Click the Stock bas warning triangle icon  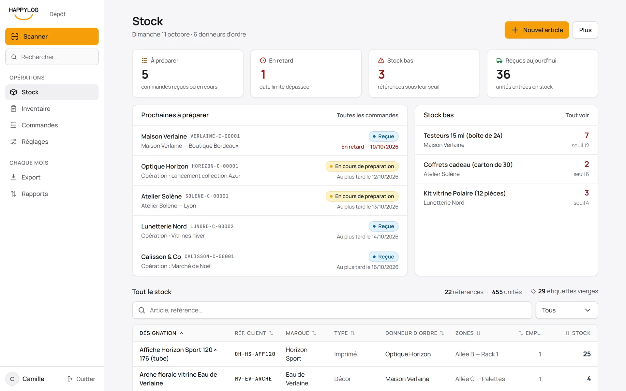coord(381,60)
